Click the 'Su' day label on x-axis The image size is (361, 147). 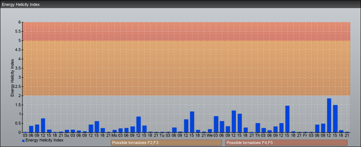67,135
